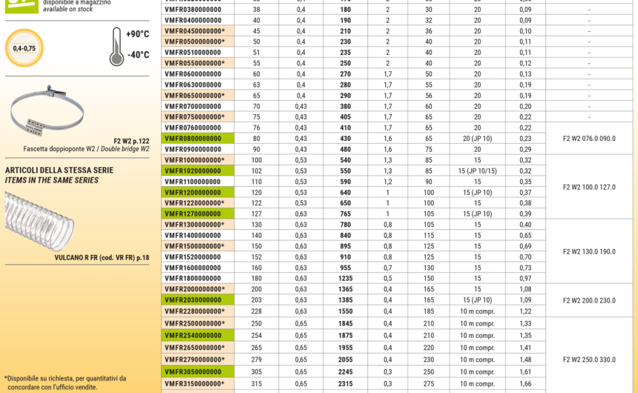Click the orange VMFR0450000000* code cell
The width and height of the screenshot is (638, 393).
(194, 31)
